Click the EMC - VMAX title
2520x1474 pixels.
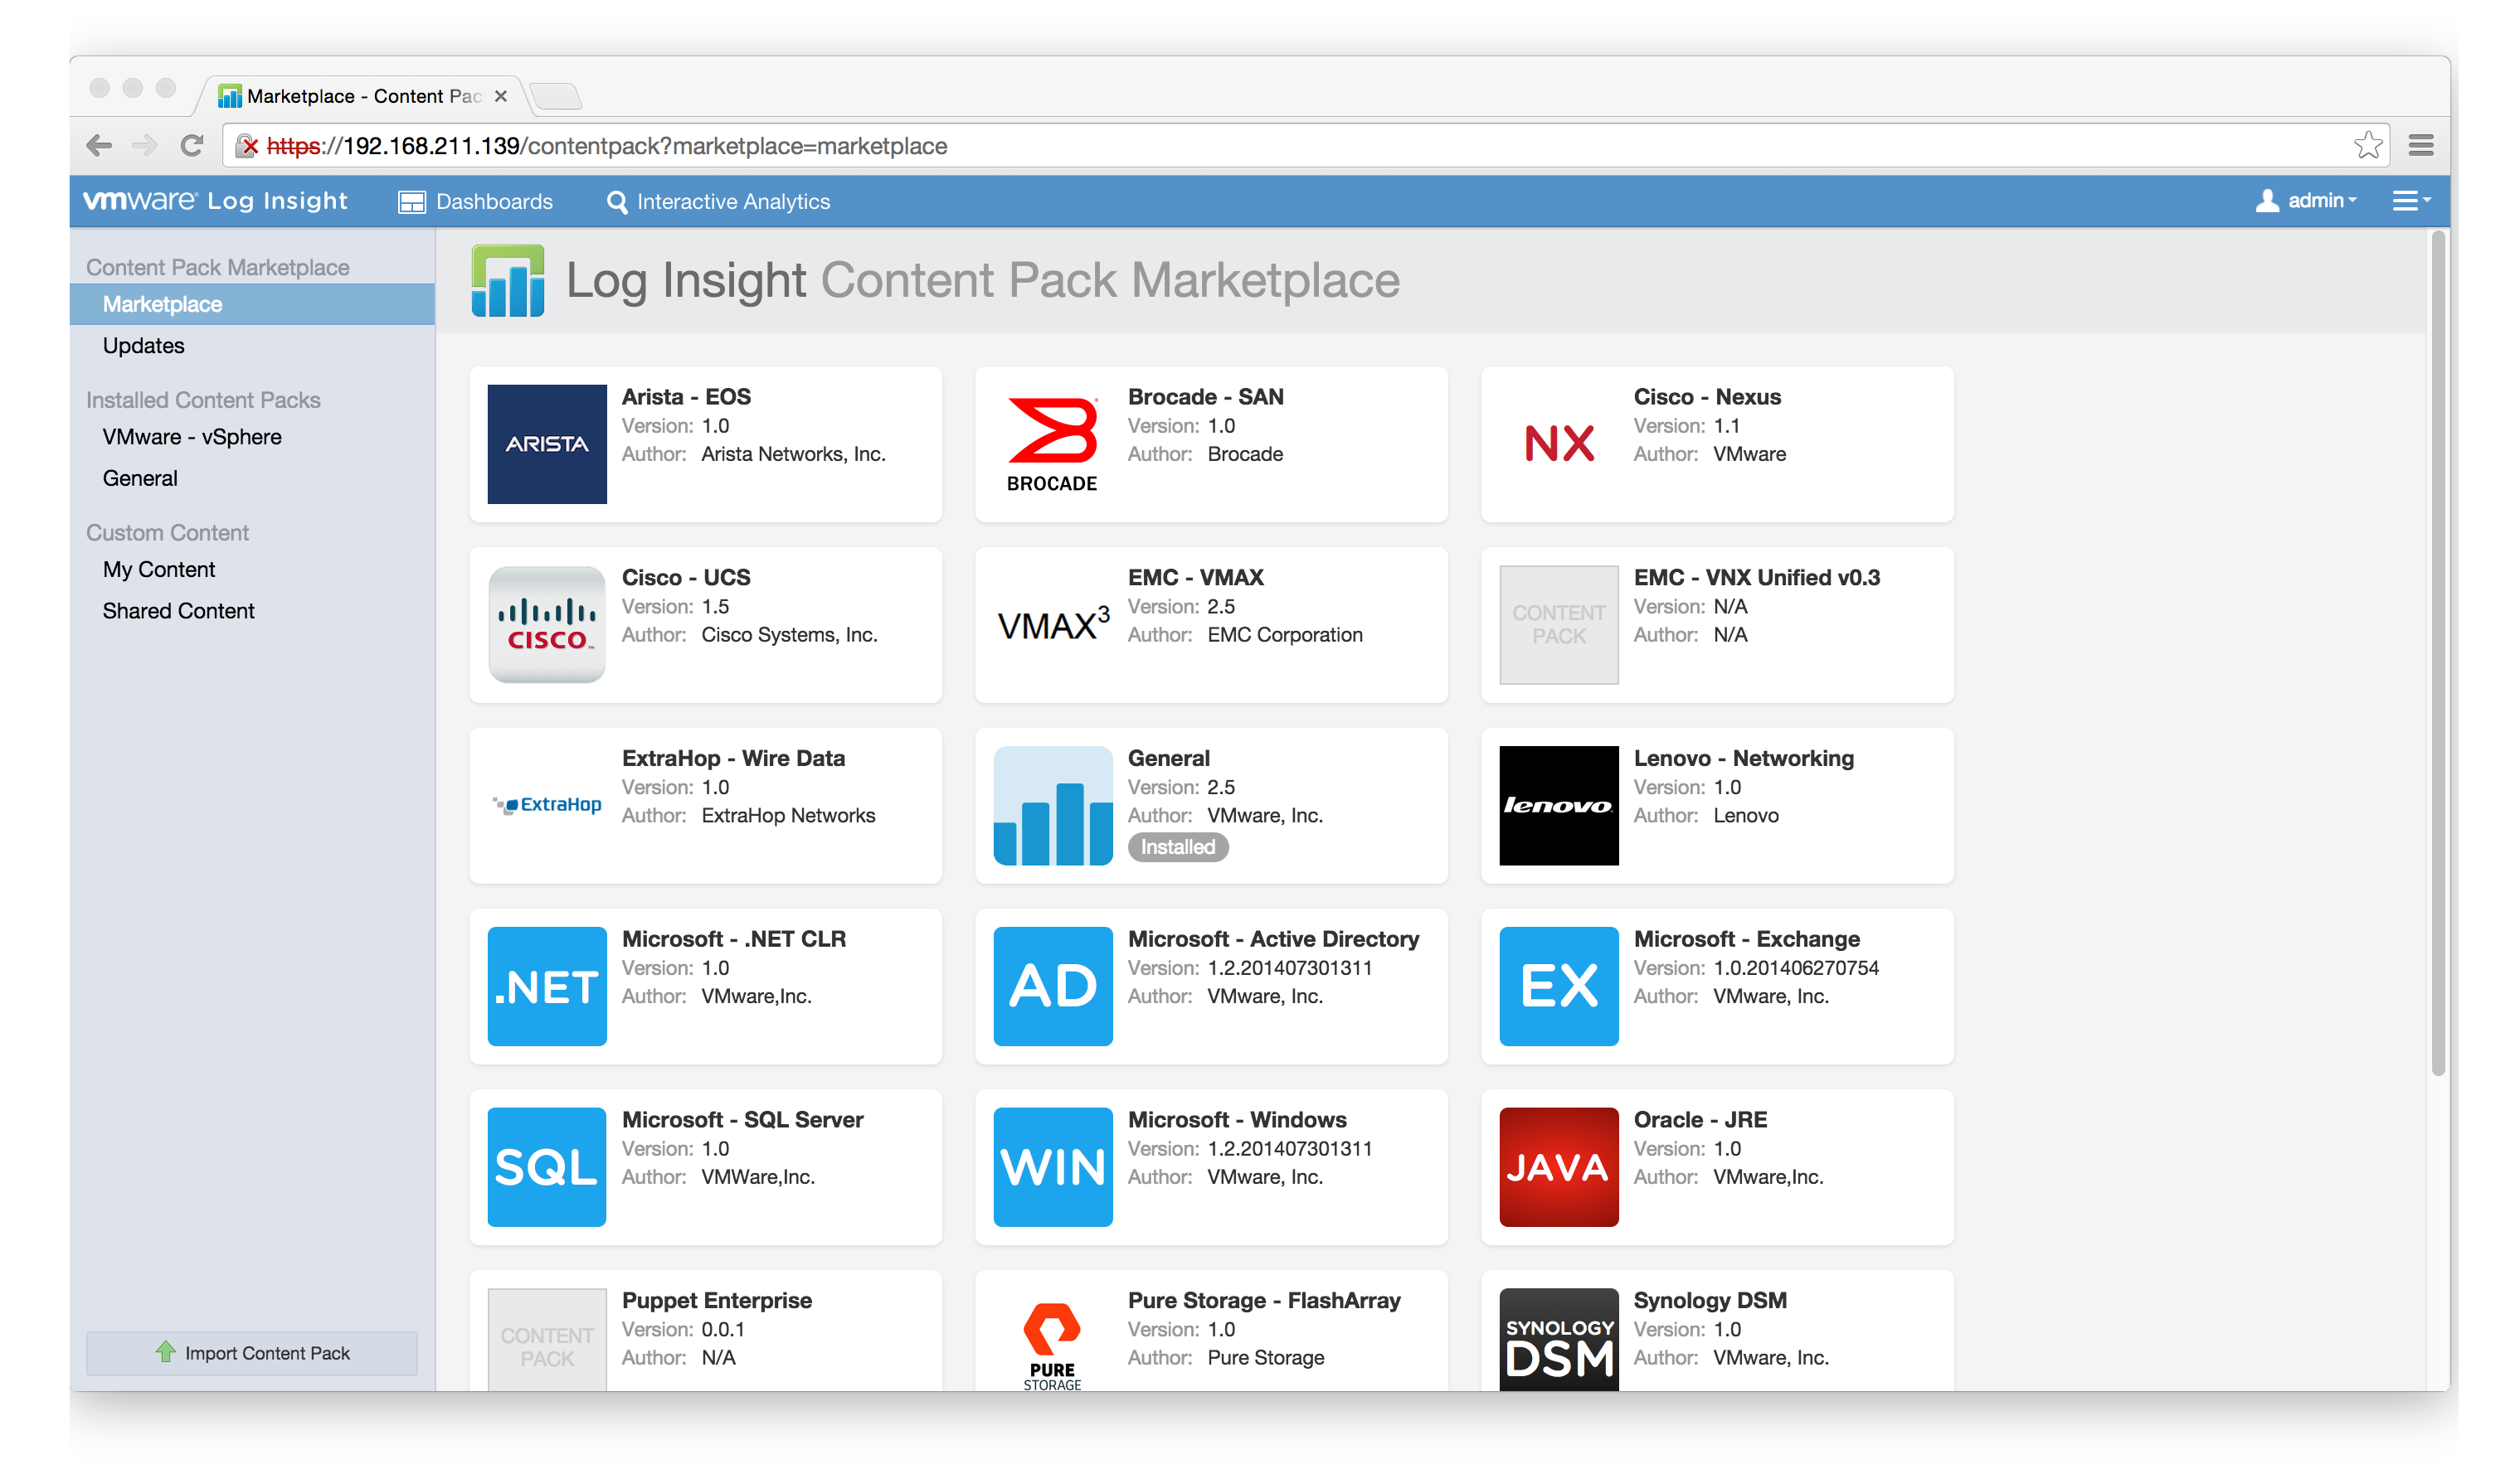[x=1195, y=578]
